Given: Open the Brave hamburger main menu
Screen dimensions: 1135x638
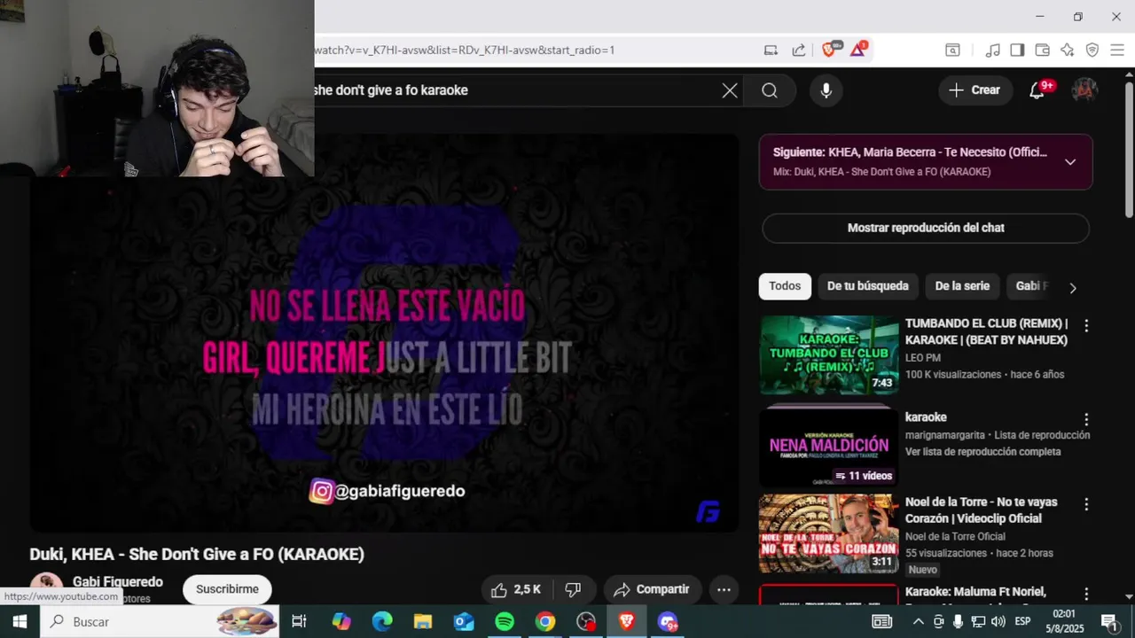Looking at the screenshot, I should pos(1117,50).
